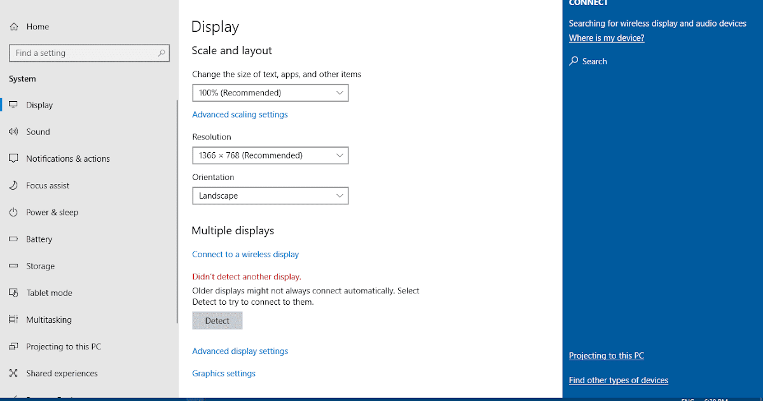
Task: Open the text size scaling dropdown
Action: (x=270, y=93)
